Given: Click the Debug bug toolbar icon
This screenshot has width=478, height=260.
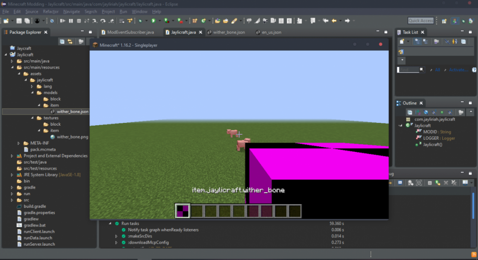Looking at the screenshot, I should [140, 21].
